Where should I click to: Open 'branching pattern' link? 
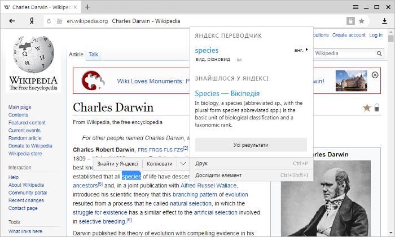195,195
